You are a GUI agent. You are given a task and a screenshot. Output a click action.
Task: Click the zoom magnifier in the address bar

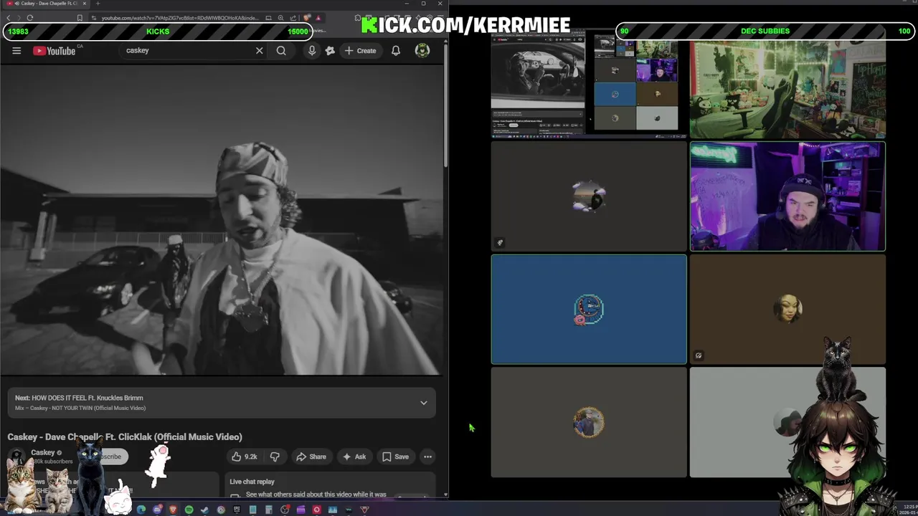(x=280, y=18)
